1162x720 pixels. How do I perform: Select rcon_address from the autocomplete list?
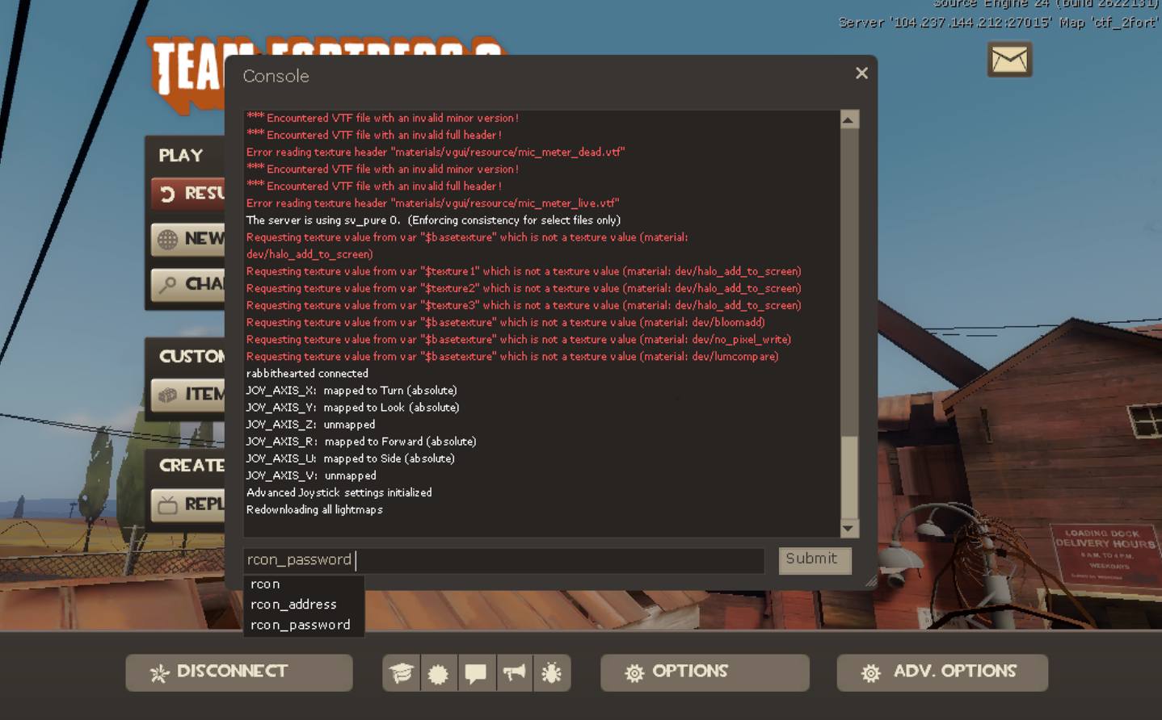[293, 604]
